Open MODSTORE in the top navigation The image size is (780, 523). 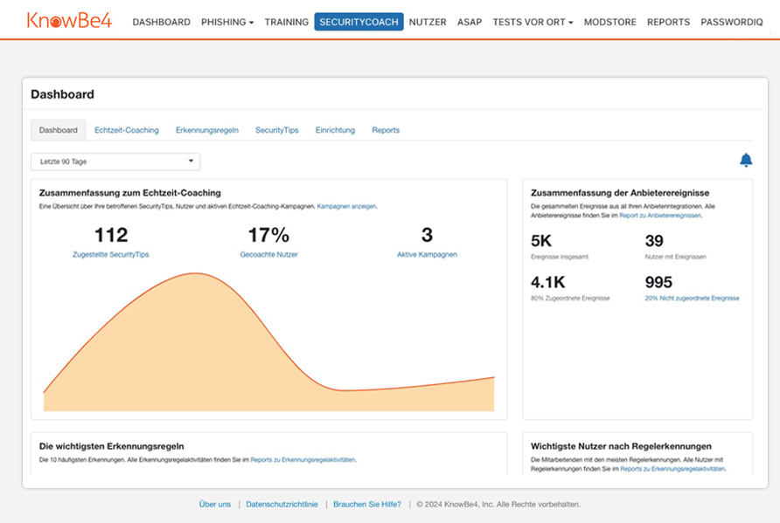tap(609, 22)
